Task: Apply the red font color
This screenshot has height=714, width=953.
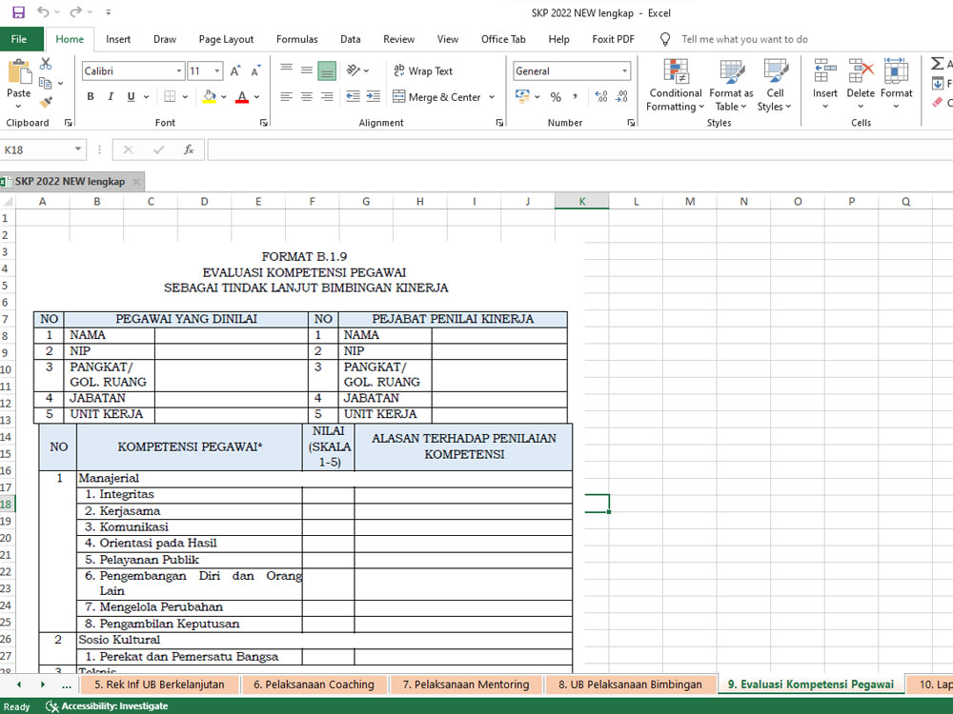Action: click(x=242, y=96)
